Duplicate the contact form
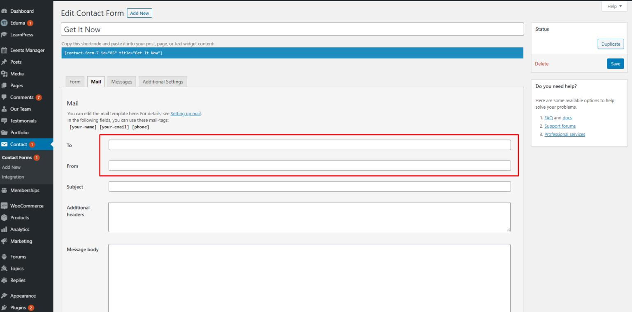The image size is (632, 312). tap(611, 44)
